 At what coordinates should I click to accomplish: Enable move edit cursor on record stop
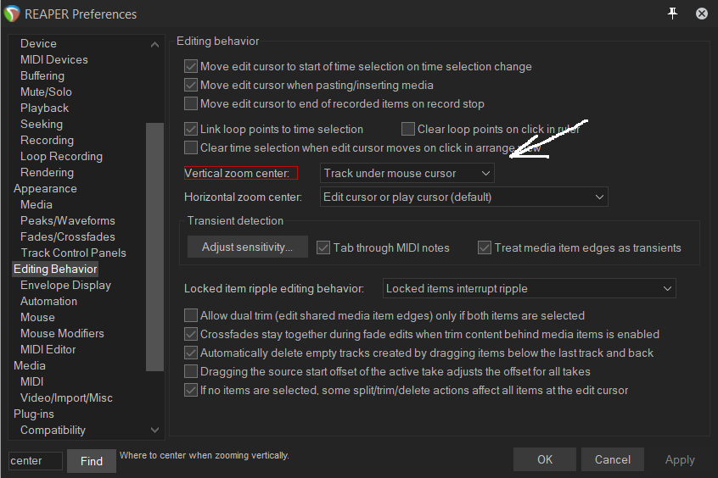coord(190,104)
